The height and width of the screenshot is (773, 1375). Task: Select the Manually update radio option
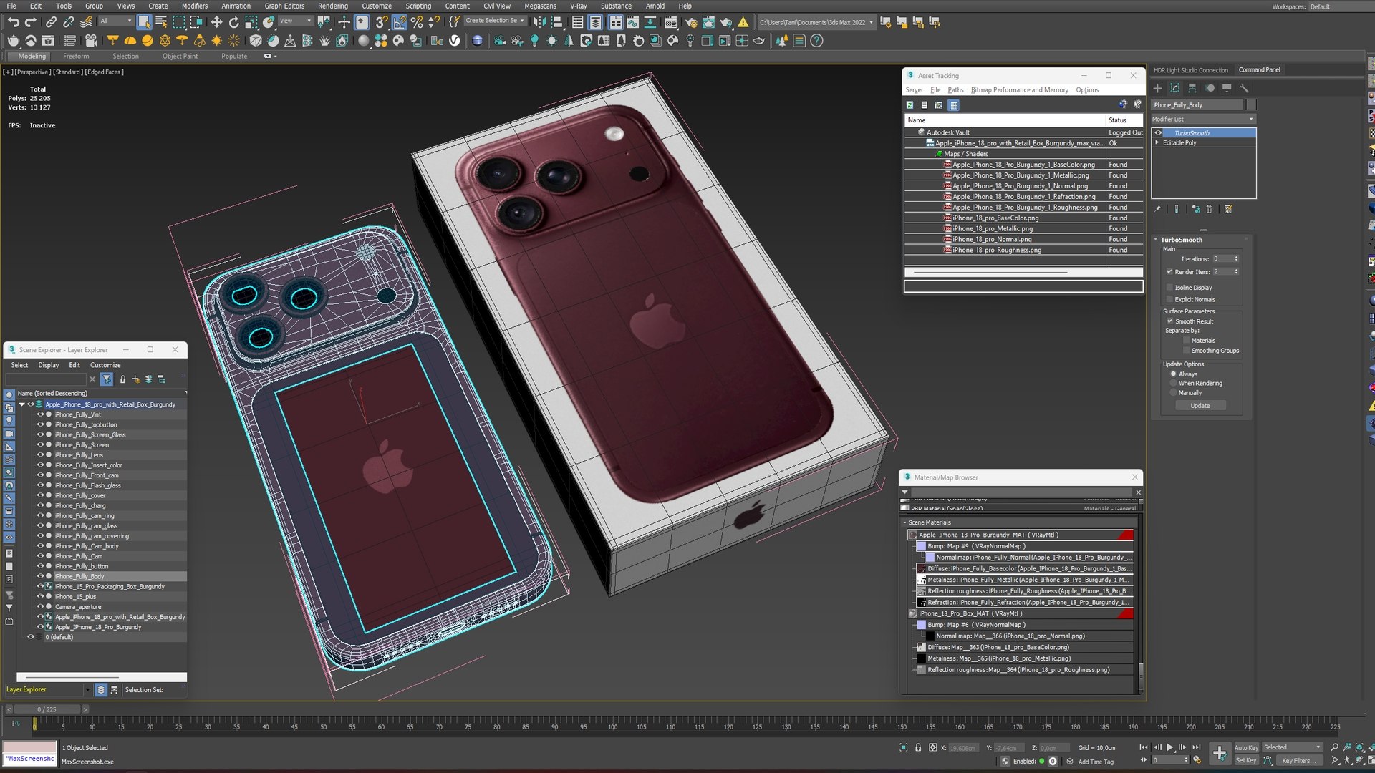point(1173,393)
